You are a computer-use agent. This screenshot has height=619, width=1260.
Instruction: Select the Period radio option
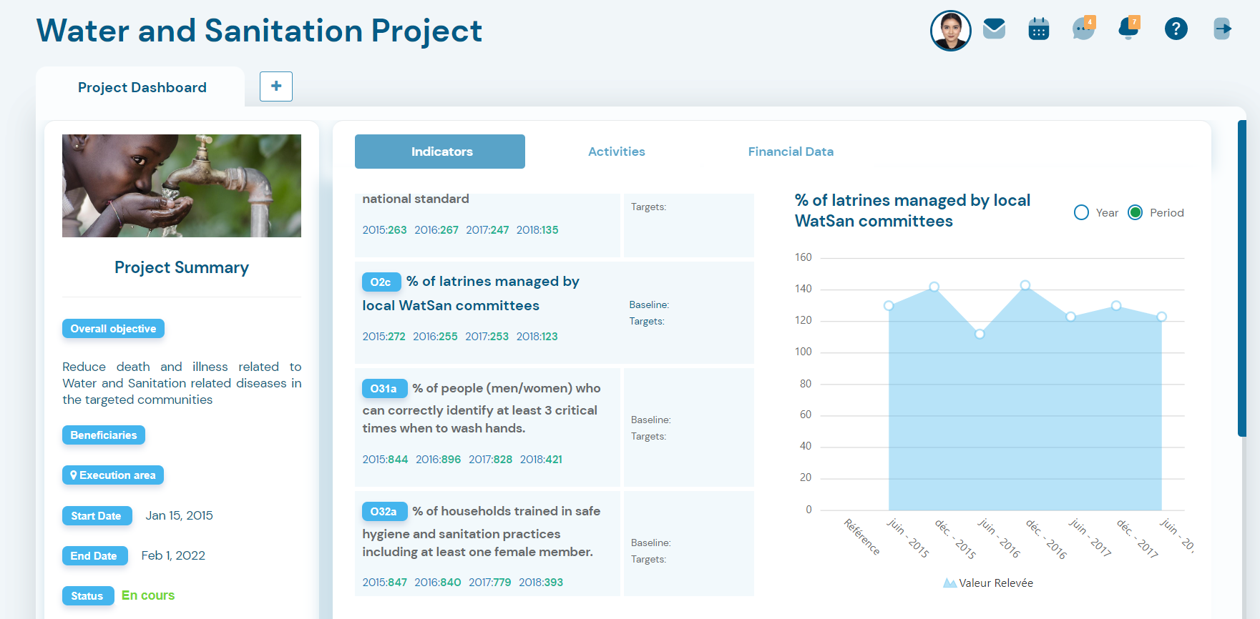coord(1135,212)
